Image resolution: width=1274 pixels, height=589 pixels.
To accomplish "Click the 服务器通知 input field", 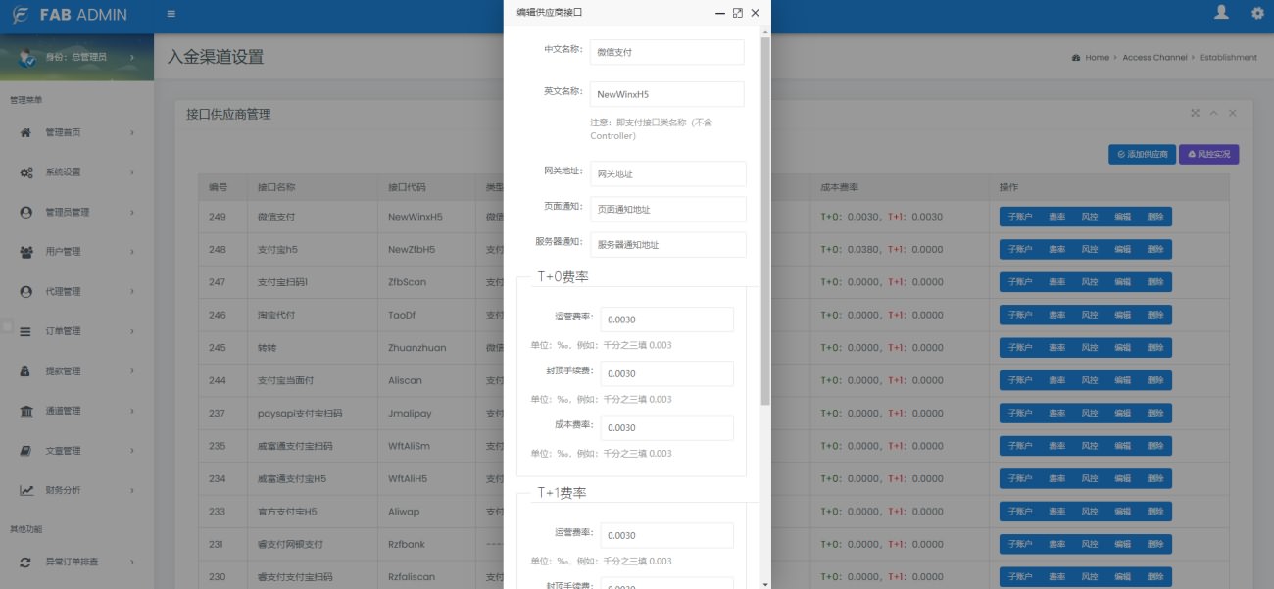I will (x=668, y=244).
